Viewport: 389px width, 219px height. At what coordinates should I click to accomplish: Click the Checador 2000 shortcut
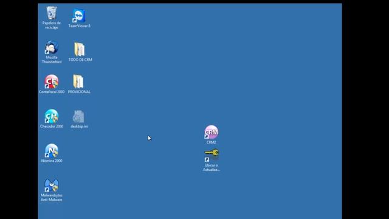coord(51,116)
